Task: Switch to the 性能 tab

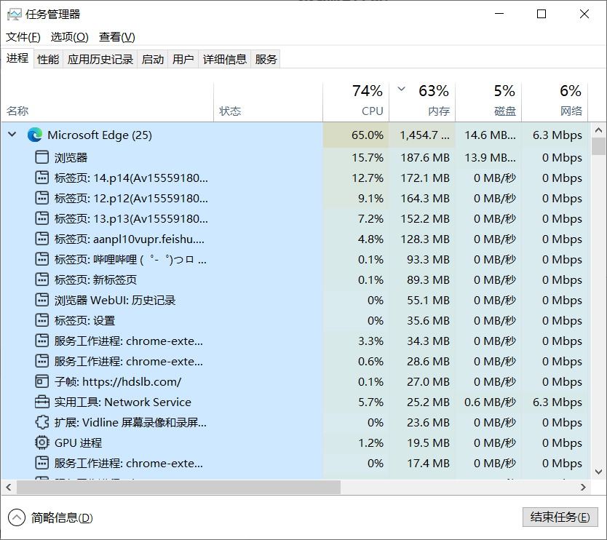Action: [x=47, y=59]
